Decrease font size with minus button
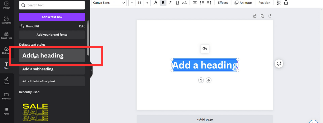The width and height of the screenshot is (323, 123). (x=132, y=3)
